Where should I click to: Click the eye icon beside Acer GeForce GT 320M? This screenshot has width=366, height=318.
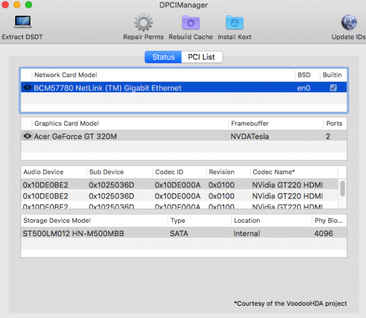click(27, 136)
